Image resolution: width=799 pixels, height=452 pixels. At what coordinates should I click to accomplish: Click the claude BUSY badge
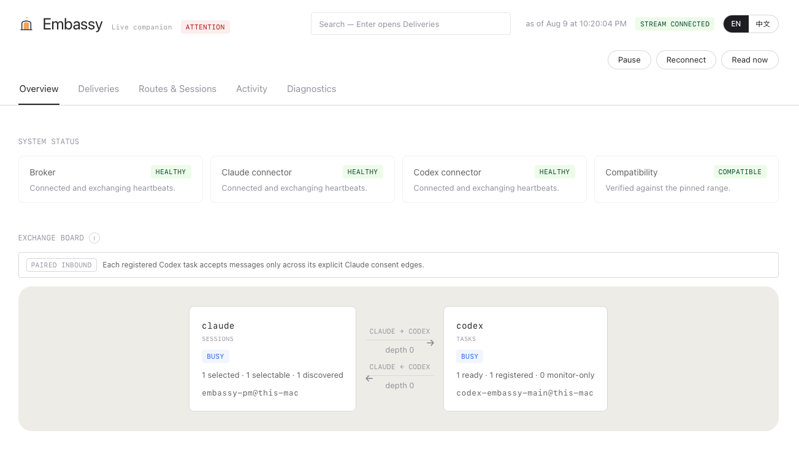(215, 356)
